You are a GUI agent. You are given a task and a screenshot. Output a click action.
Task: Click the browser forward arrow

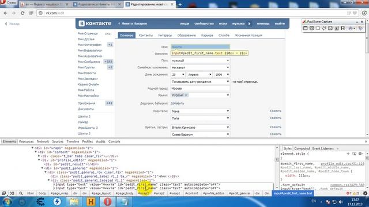[x=14, y=13]
